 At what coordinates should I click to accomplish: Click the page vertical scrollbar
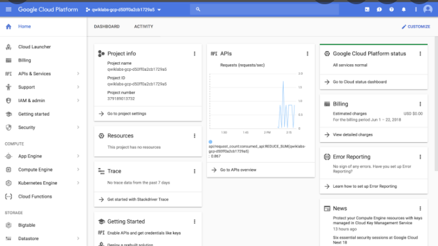(436, 103)
